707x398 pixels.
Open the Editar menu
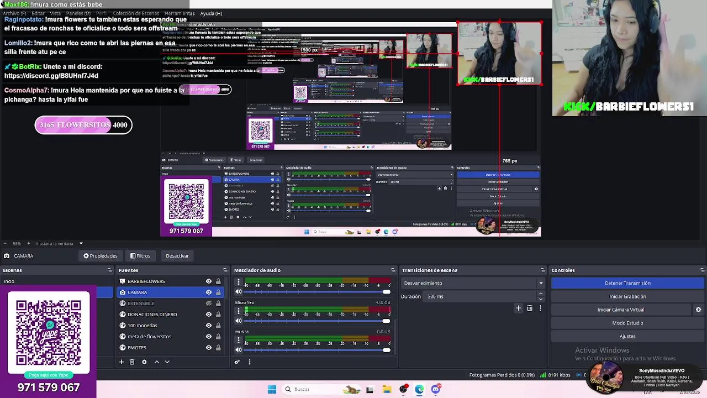point(38,13)
